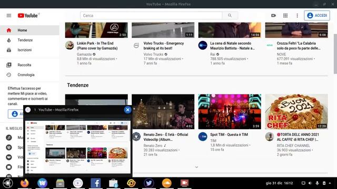337x189 pixels.
Task: Open the Tendenze section heading
Action: 78,85
